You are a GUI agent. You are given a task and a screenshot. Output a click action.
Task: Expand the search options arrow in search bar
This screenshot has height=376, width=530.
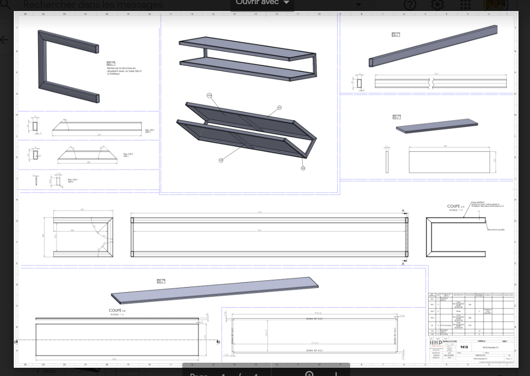[x=359, y=5]
